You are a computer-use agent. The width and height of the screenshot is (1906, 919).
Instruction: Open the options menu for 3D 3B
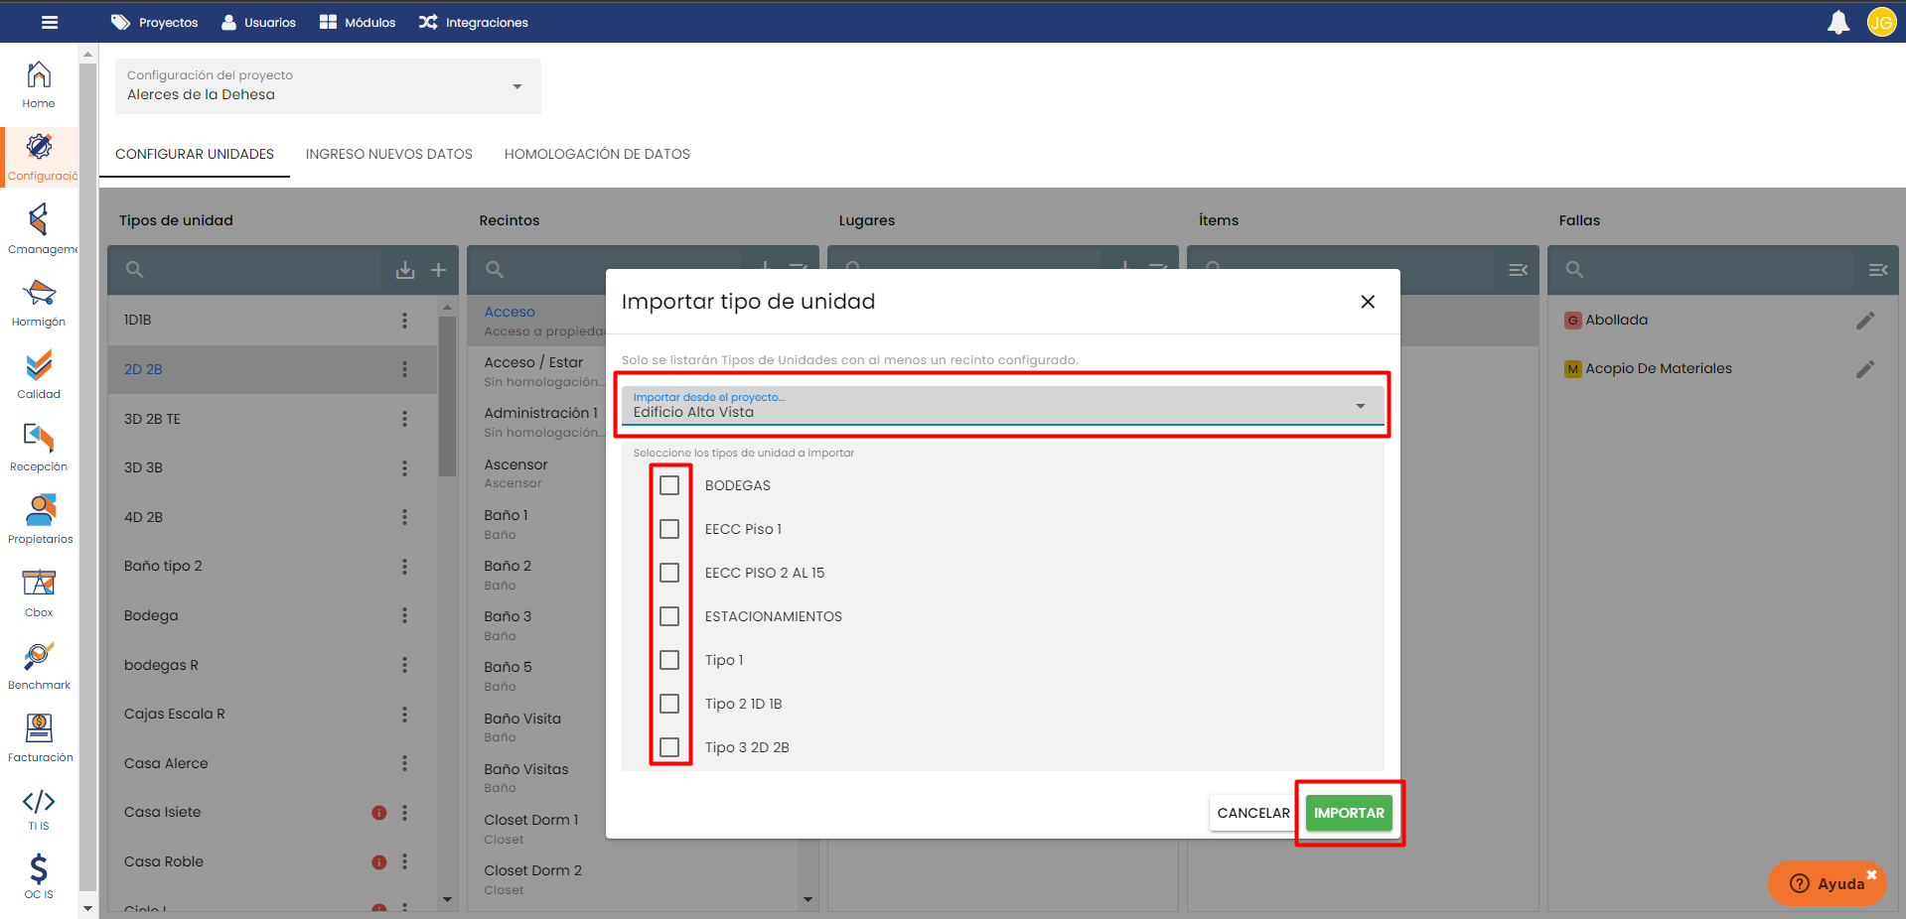click(404, 467)
